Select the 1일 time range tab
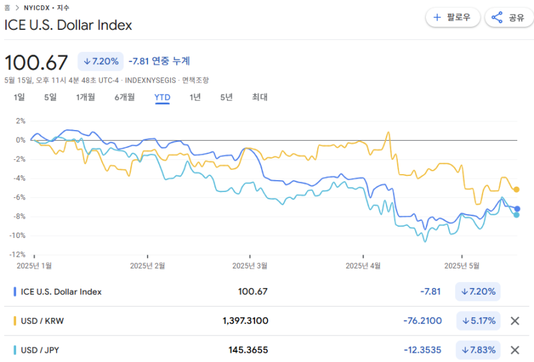The width and height of the screenshot is (534, 362). [19, 97]
